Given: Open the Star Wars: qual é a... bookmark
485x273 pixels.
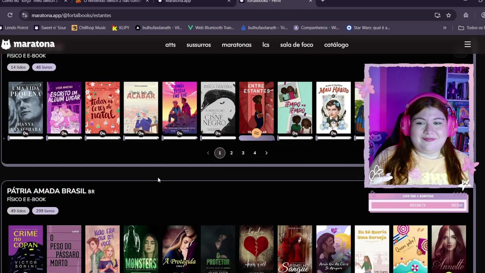Looking at the screenshot, I should click(368, 28).
